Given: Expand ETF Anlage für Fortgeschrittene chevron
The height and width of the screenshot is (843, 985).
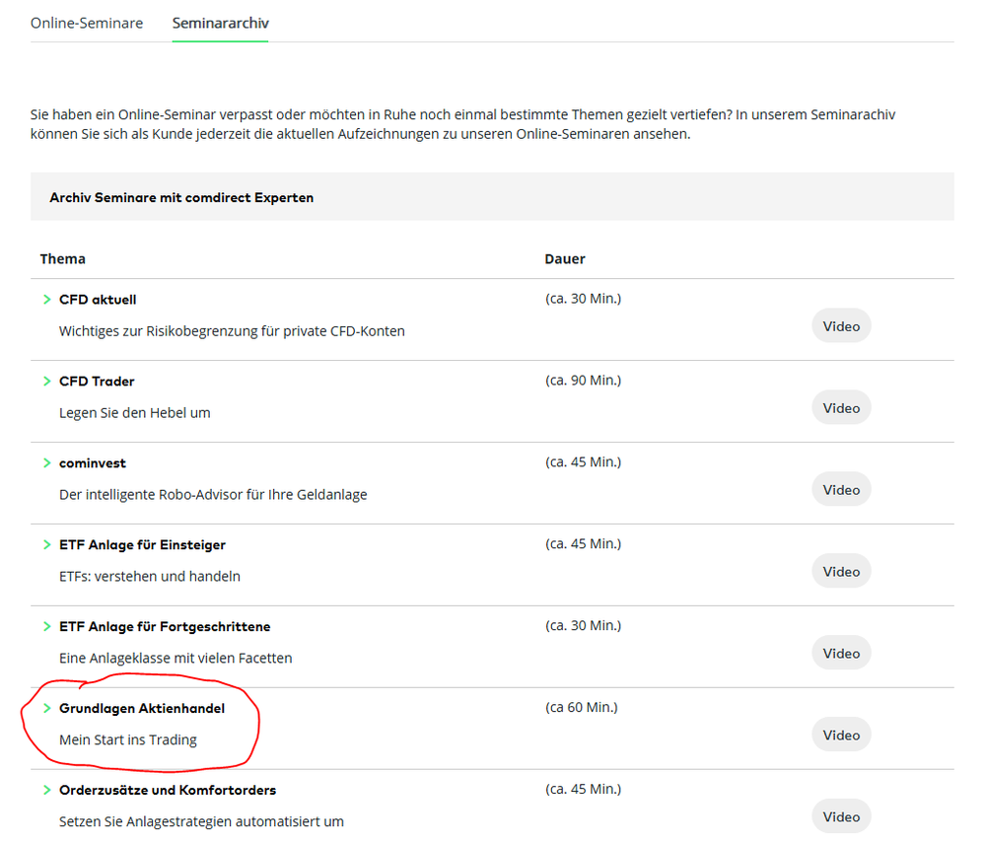Looking at the screenshot, I should click(x=46, y=627).
